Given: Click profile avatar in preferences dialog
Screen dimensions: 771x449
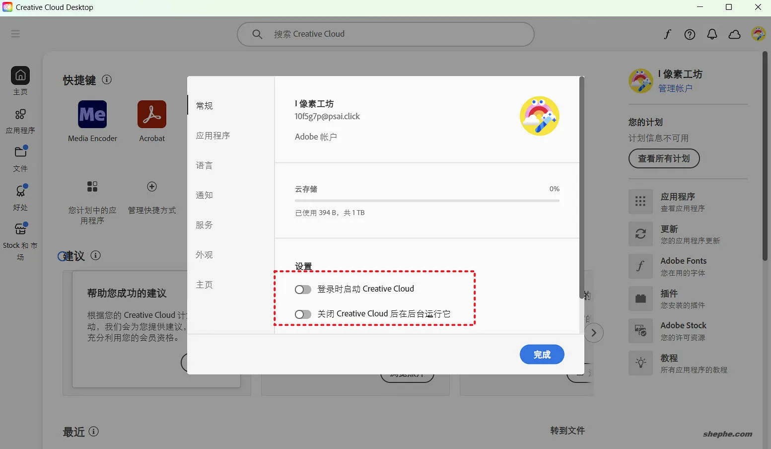Looking at the screenshot, I should click(x=540, y=116).
